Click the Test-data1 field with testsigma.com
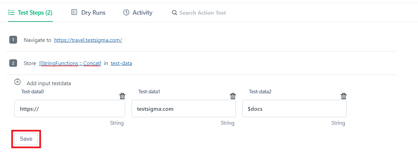Image resolution: width=418 pixels, height=153 pixels. (184, 109)
